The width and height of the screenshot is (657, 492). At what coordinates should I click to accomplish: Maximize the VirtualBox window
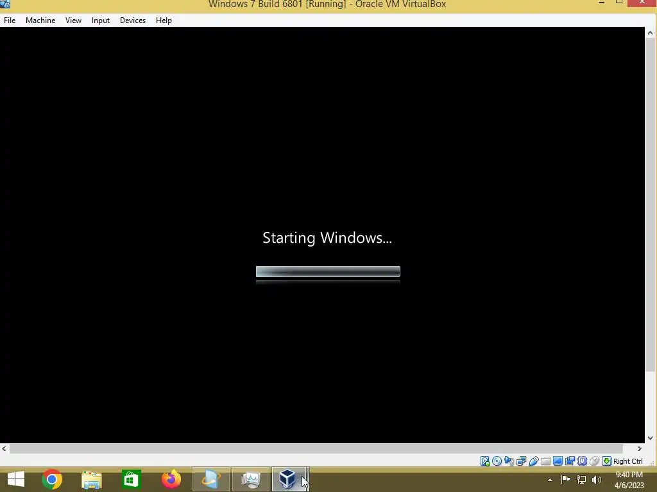619,3
